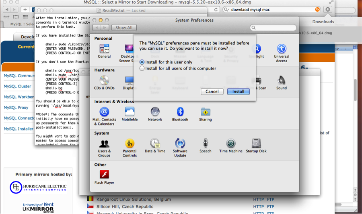Open Safari Downloads button in toolbar
This screenshot has width=362, height=214.
328,9
